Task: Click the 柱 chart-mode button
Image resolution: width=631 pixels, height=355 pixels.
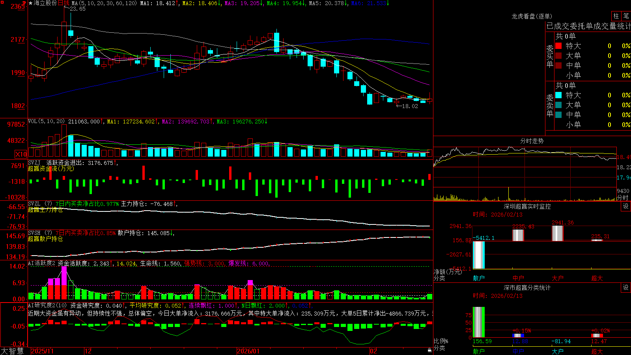Action: pyautogui.click(x=616, y=16)
